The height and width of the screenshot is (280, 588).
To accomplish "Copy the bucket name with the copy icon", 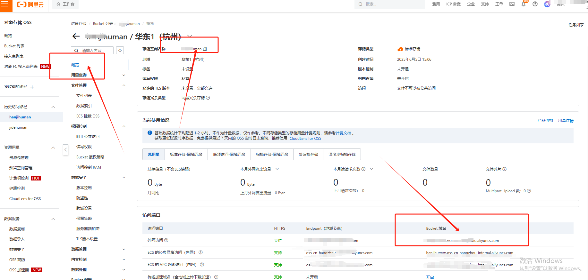I will coord(205,49).
